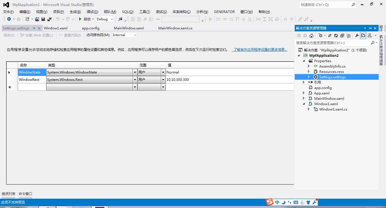386x208 pixels.
Task: Open the 工具(T) menu
Action: click(x=145, y=12)
